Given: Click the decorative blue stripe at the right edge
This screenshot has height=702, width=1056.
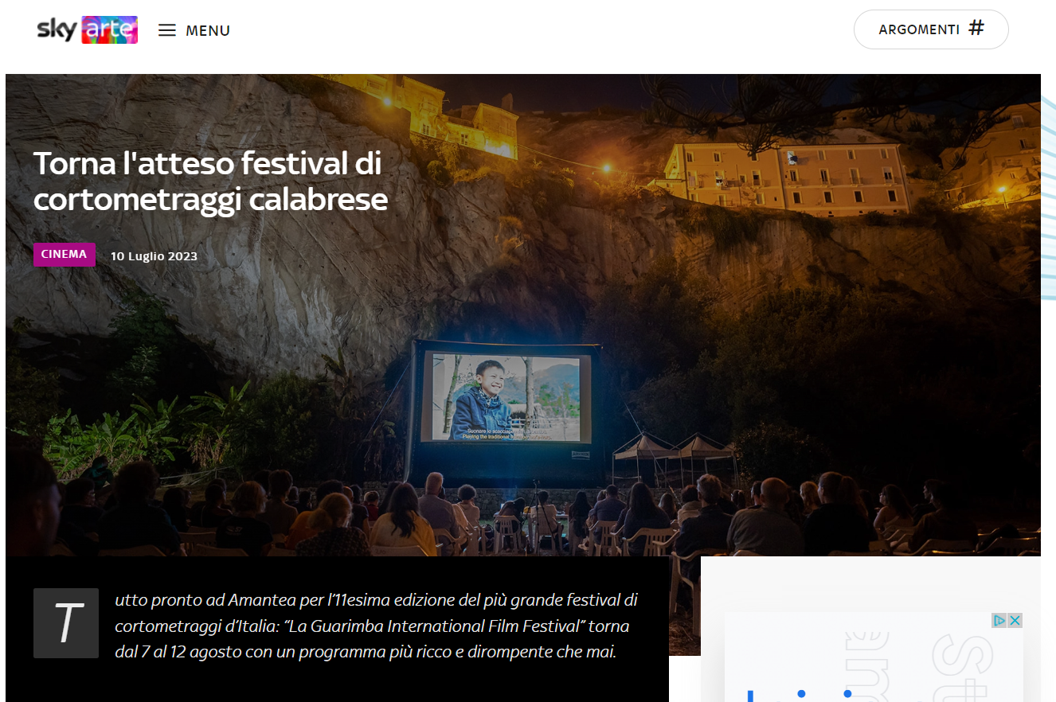Looking at the screenshot, I should click(1049, 197).
